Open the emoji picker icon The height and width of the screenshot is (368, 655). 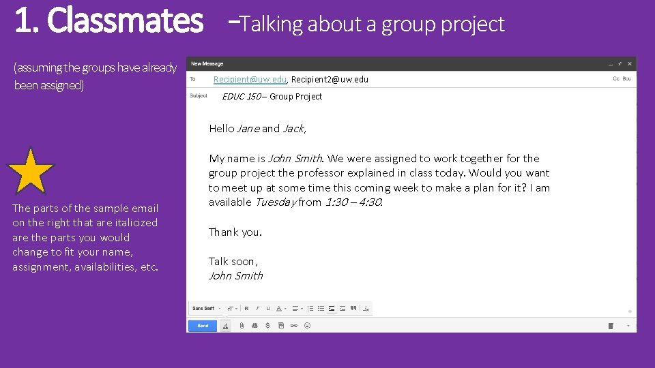(308, 326)
